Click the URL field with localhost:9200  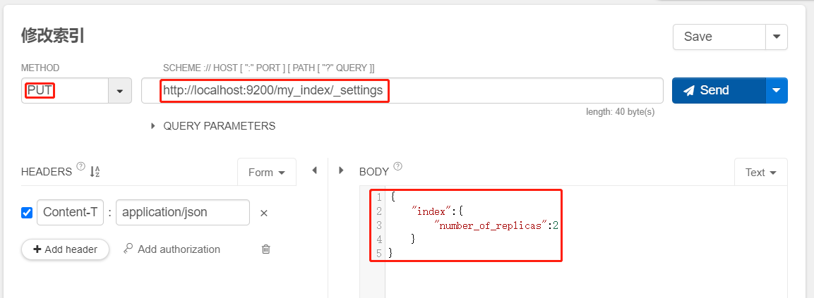(x=402, y=91)
